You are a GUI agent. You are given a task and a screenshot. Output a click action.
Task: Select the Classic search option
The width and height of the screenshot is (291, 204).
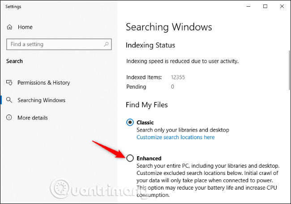pos(130,122)
